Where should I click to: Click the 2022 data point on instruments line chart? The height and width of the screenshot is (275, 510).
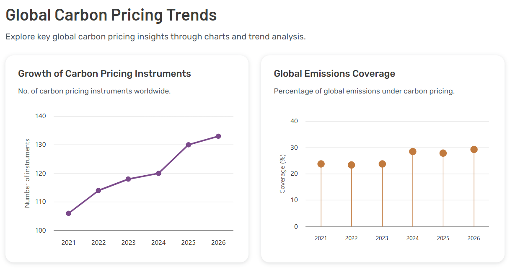[98, 190]
